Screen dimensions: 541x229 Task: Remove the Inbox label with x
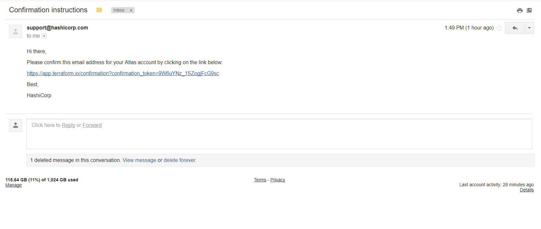(x=131, y=10)
